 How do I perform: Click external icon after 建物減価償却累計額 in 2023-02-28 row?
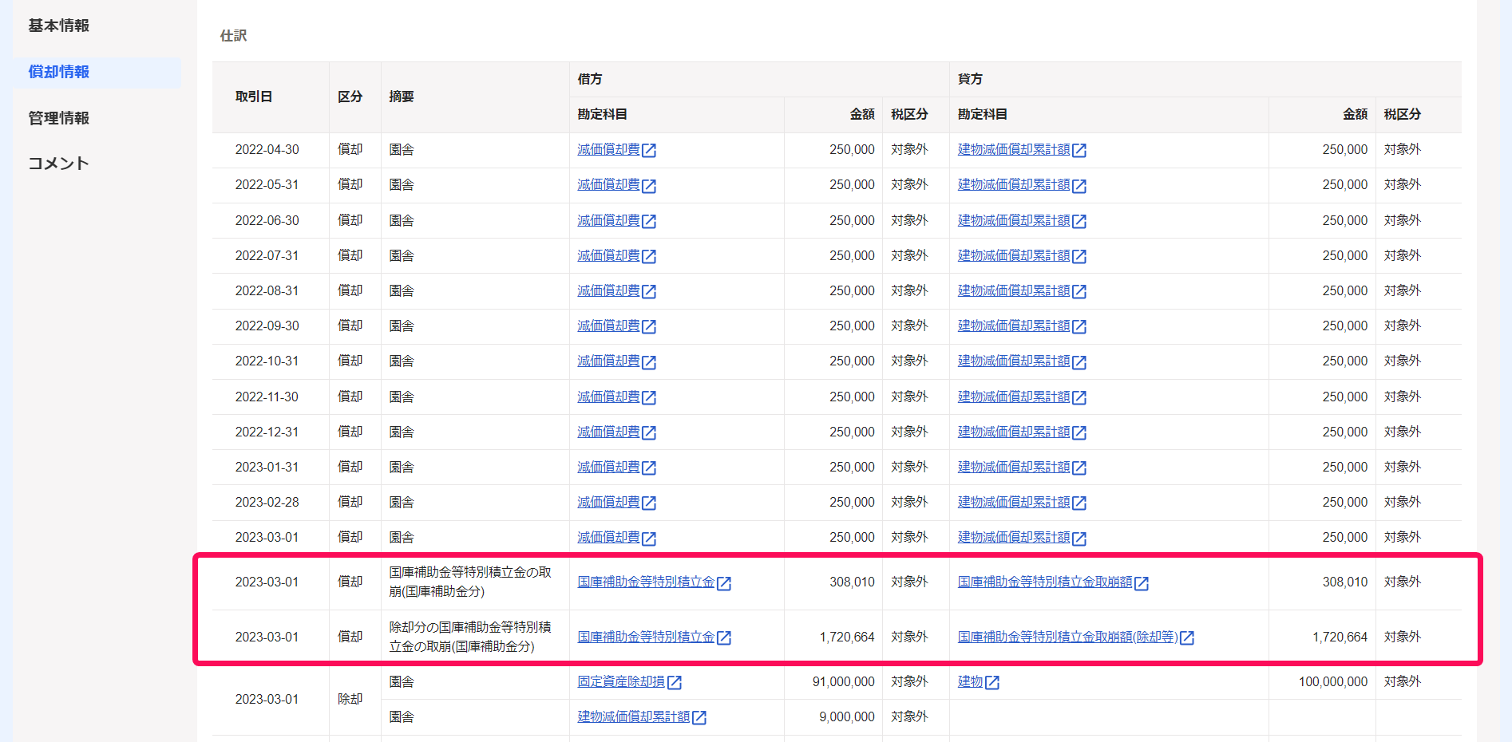(1079, 503)
